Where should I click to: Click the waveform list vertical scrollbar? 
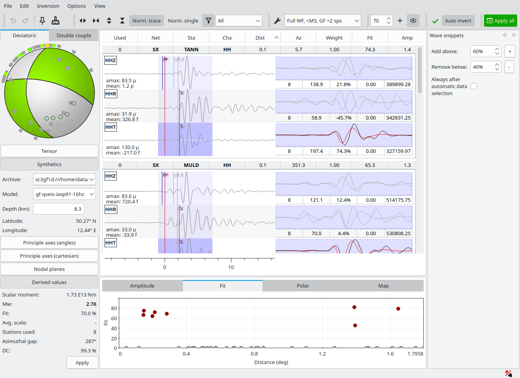tap(420, 70)
